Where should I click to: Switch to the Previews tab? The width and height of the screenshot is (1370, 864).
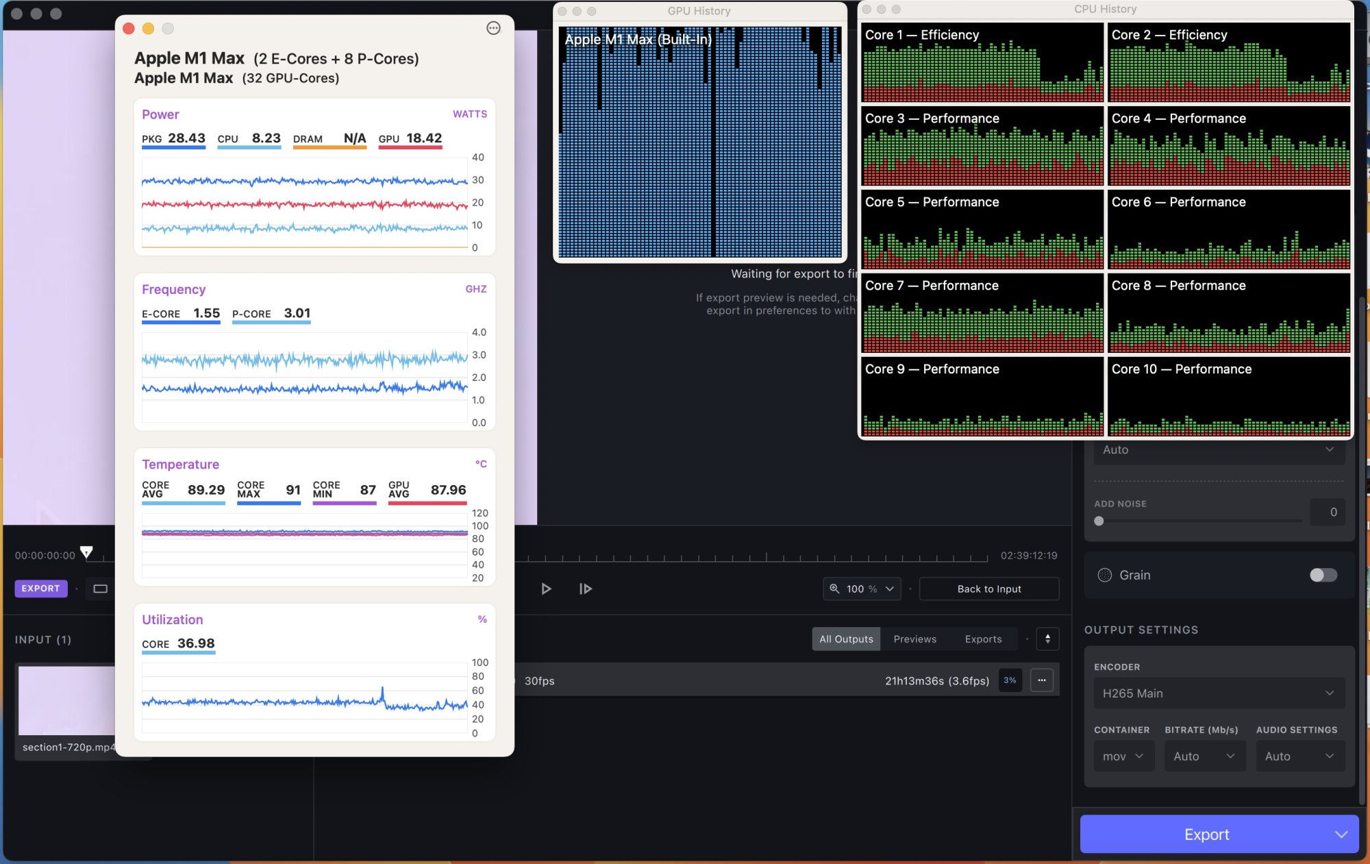click(914, 639)
